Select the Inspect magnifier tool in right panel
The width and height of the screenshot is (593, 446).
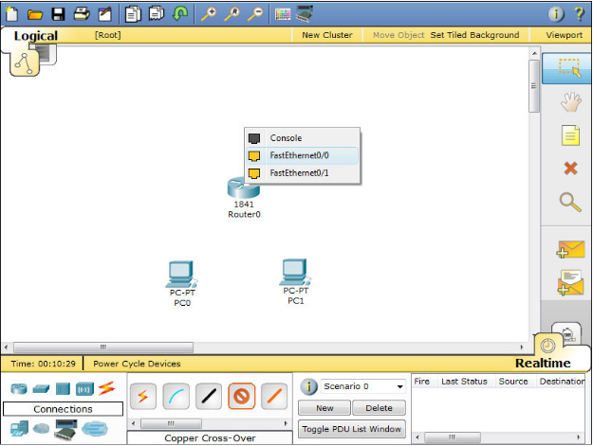[569, 202]
